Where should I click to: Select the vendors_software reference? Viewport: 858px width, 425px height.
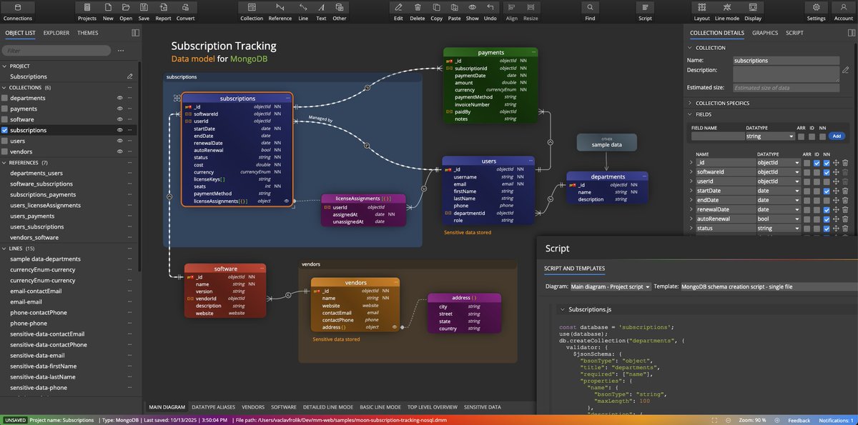tap(34, 237)
